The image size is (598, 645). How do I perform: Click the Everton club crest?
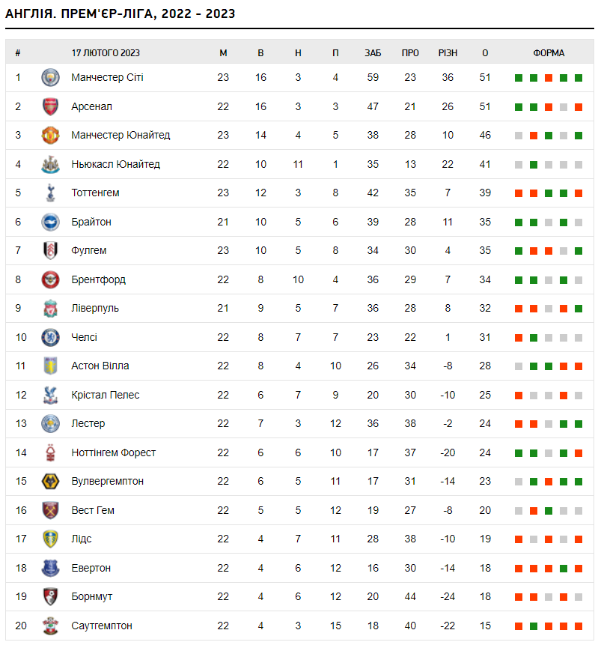50,568
